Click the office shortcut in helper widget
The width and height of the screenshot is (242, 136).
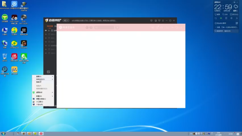tap(234, 14)
